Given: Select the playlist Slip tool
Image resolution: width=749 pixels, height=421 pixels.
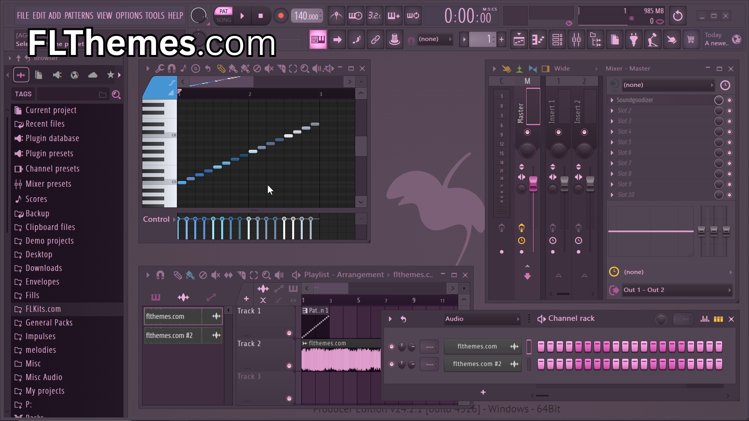Looking at the screenshot, I should click(228, 275).
